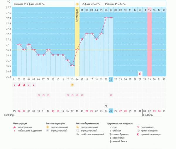Viewport: 176px width, 149px height.
Task: Click the heart icon in the legend beside половой акт
Action: click(139, 127)
